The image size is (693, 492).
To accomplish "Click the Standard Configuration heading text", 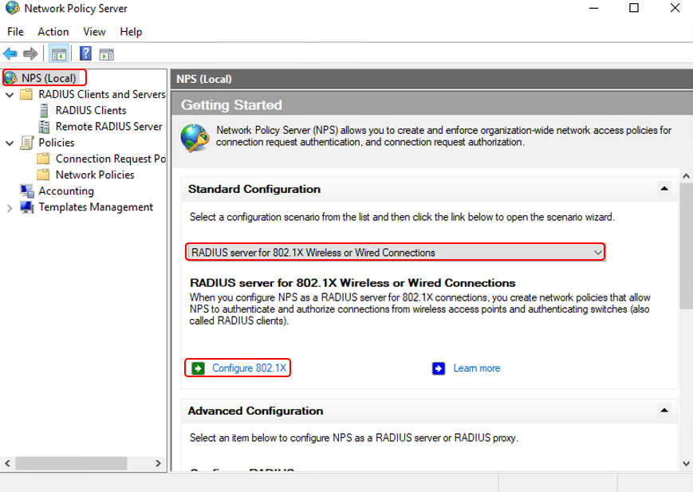I will [x=254, y=189].
